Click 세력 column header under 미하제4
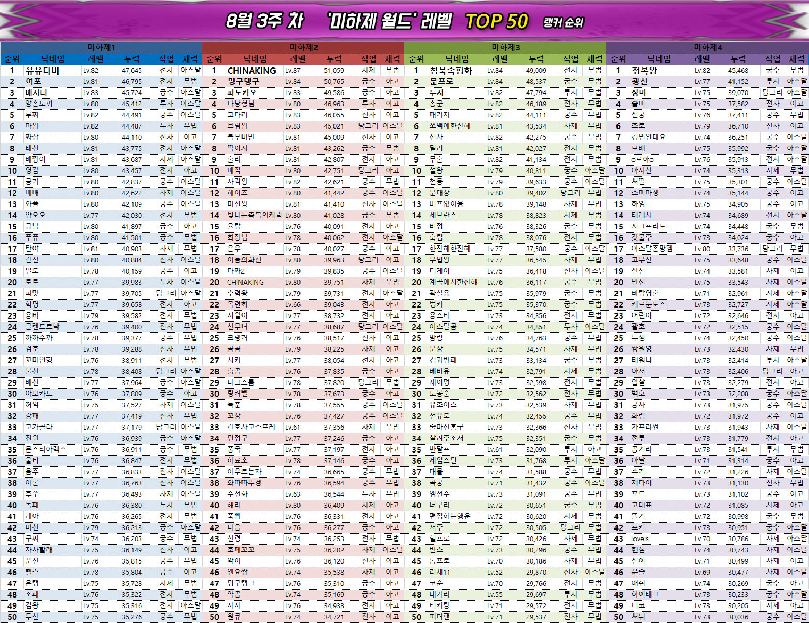The height and width of the screenshot is (623, 809). tap(796, 59)
